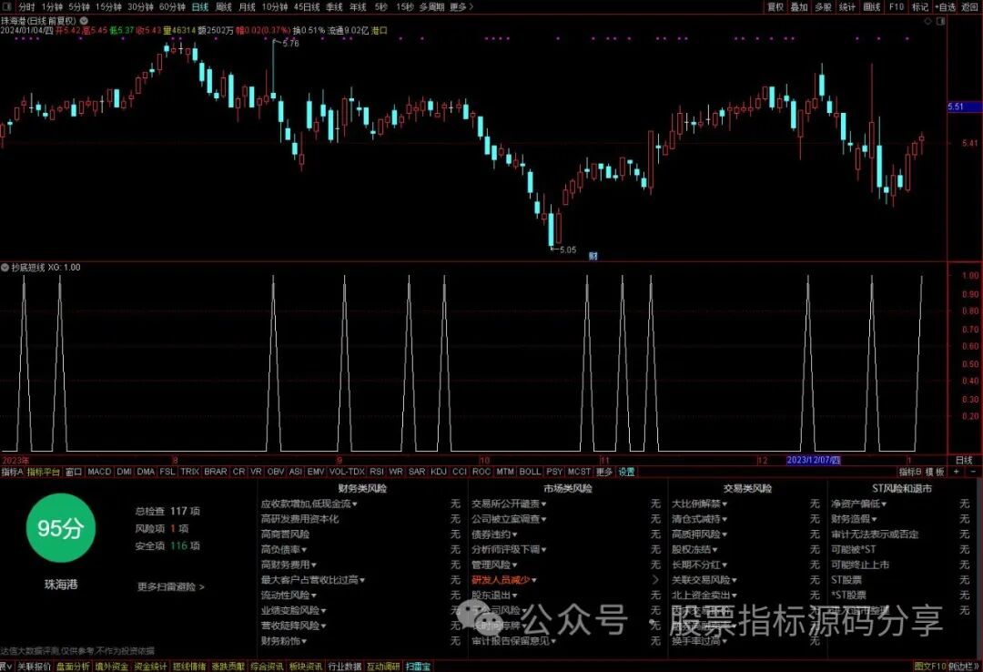The width and height of the screenshot is (983, 672).
Task: Click the F10 button in the top bar
Action: click(x=897, y=6)
